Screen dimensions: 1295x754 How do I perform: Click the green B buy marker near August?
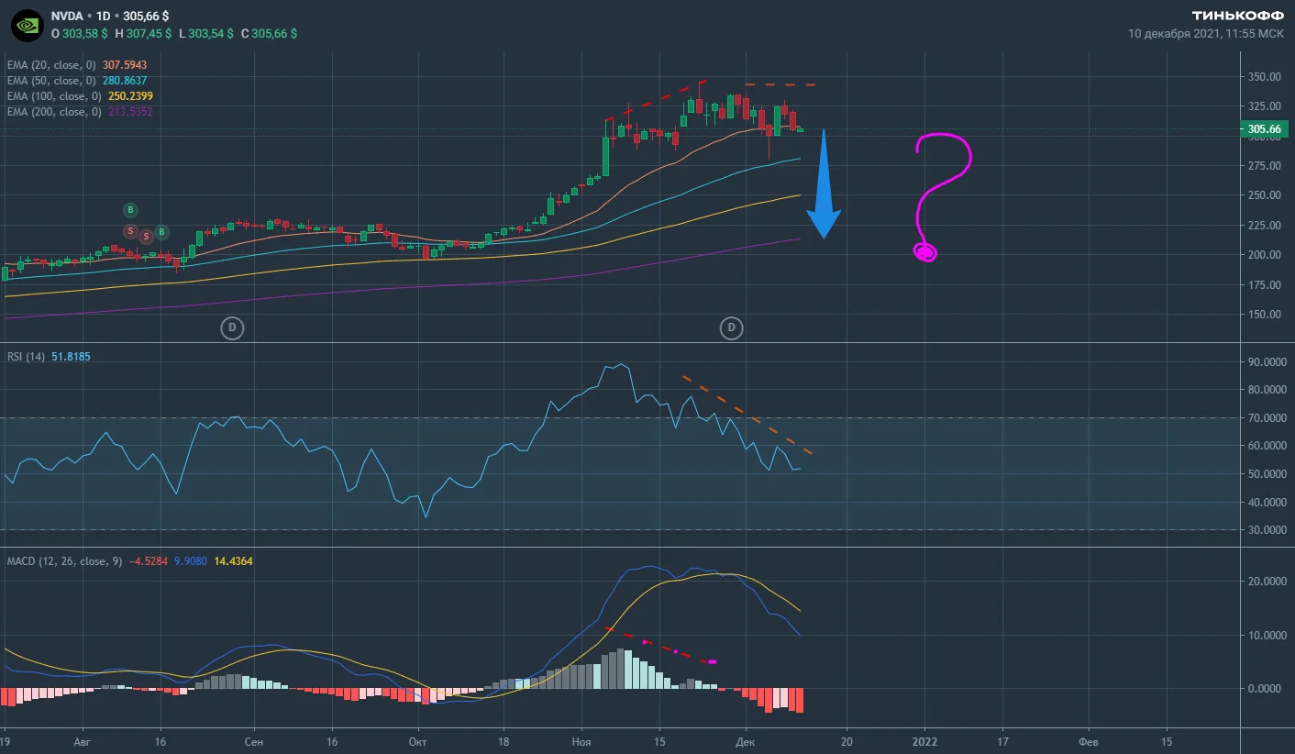pos(130,210)
